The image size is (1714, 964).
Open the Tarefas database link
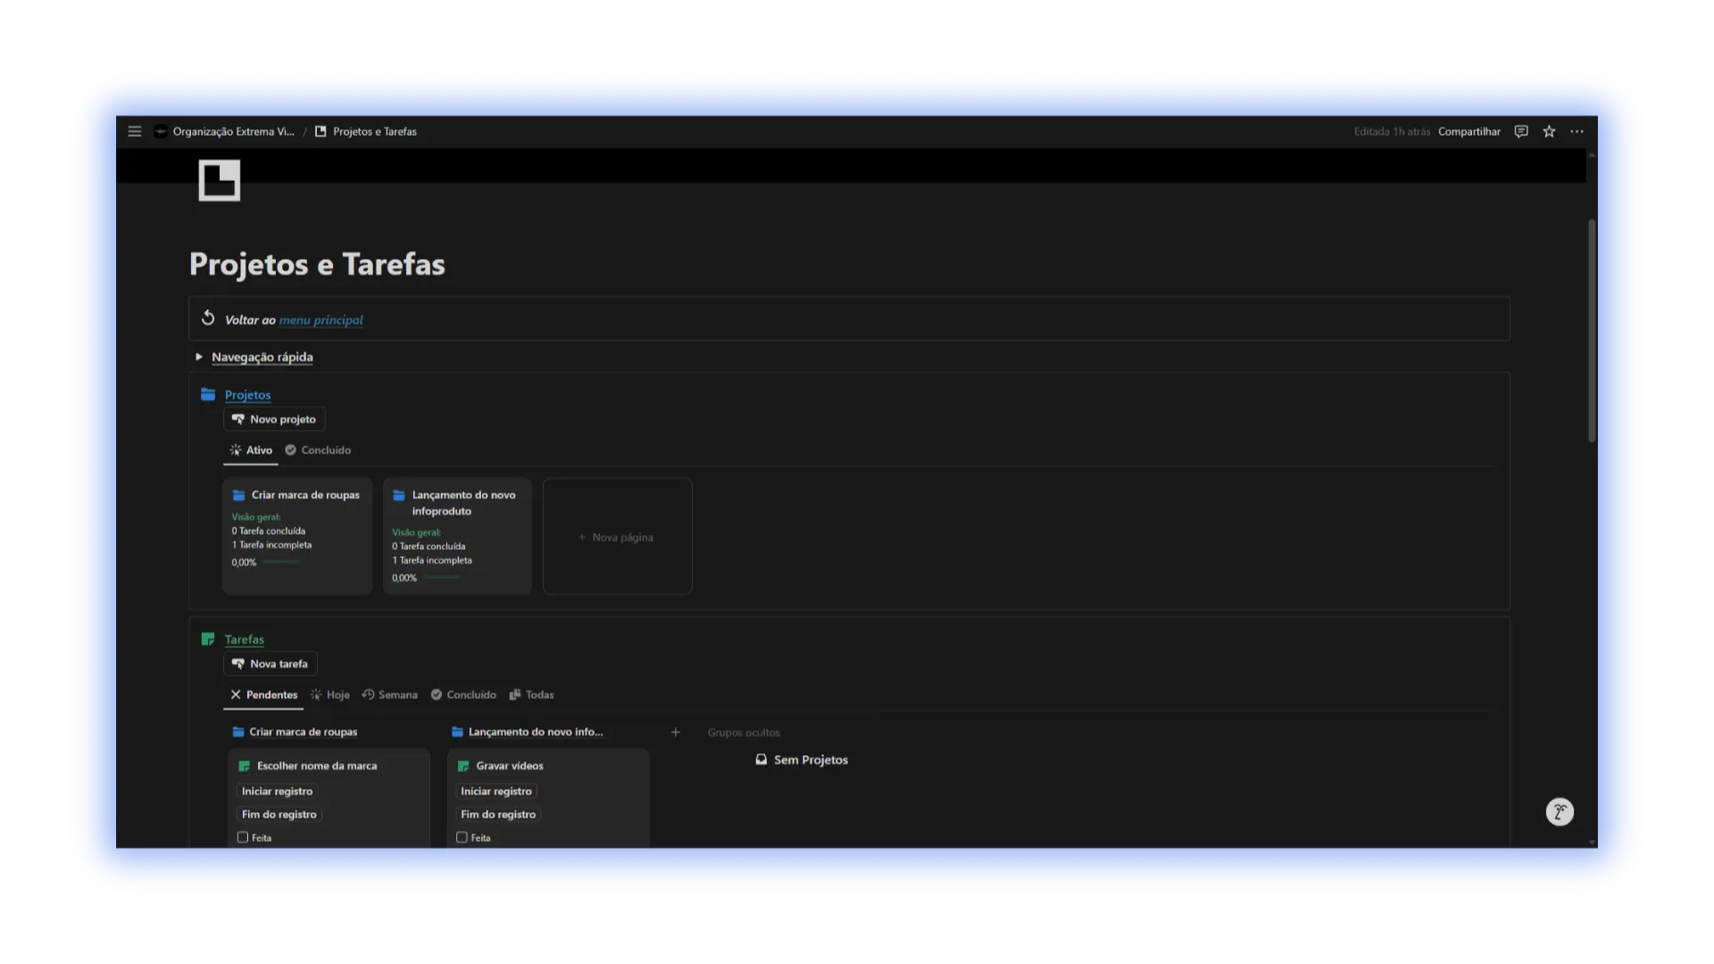(x=245, y=639)
